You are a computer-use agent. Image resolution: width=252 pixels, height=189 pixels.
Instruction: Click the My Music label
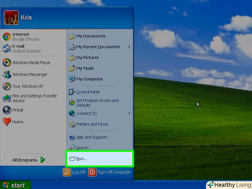click(x=85, y=68)
